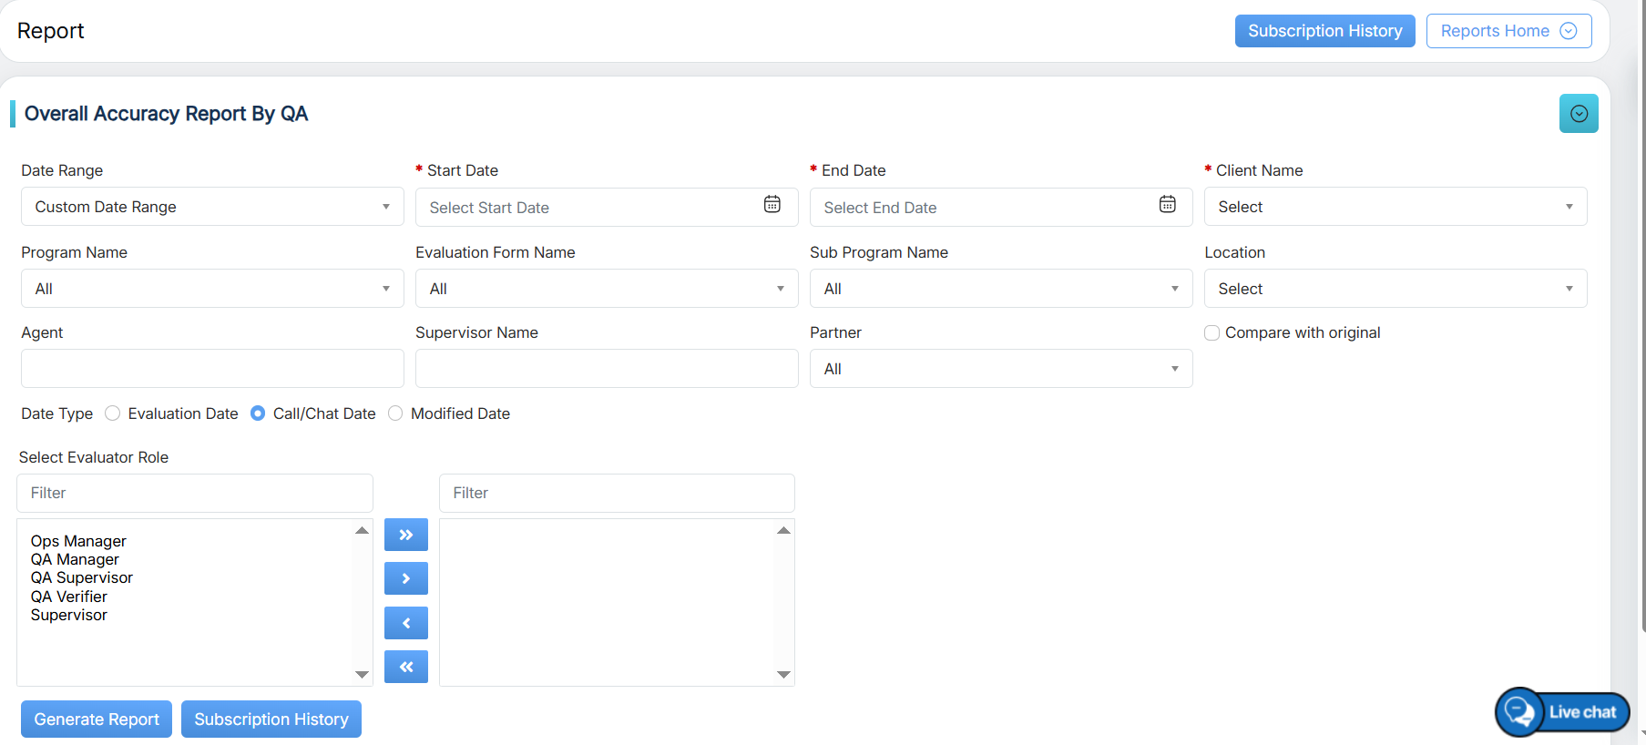The width and height of the screenshot is (1646, 745).
Task: Expand the Location dropdown
Action: tap(1395, 289)
